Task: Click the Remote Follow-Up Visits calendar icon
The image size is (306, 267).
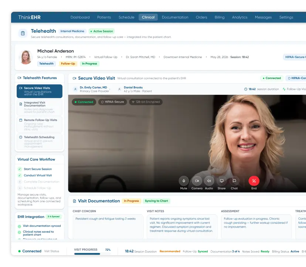Action: 21,120
